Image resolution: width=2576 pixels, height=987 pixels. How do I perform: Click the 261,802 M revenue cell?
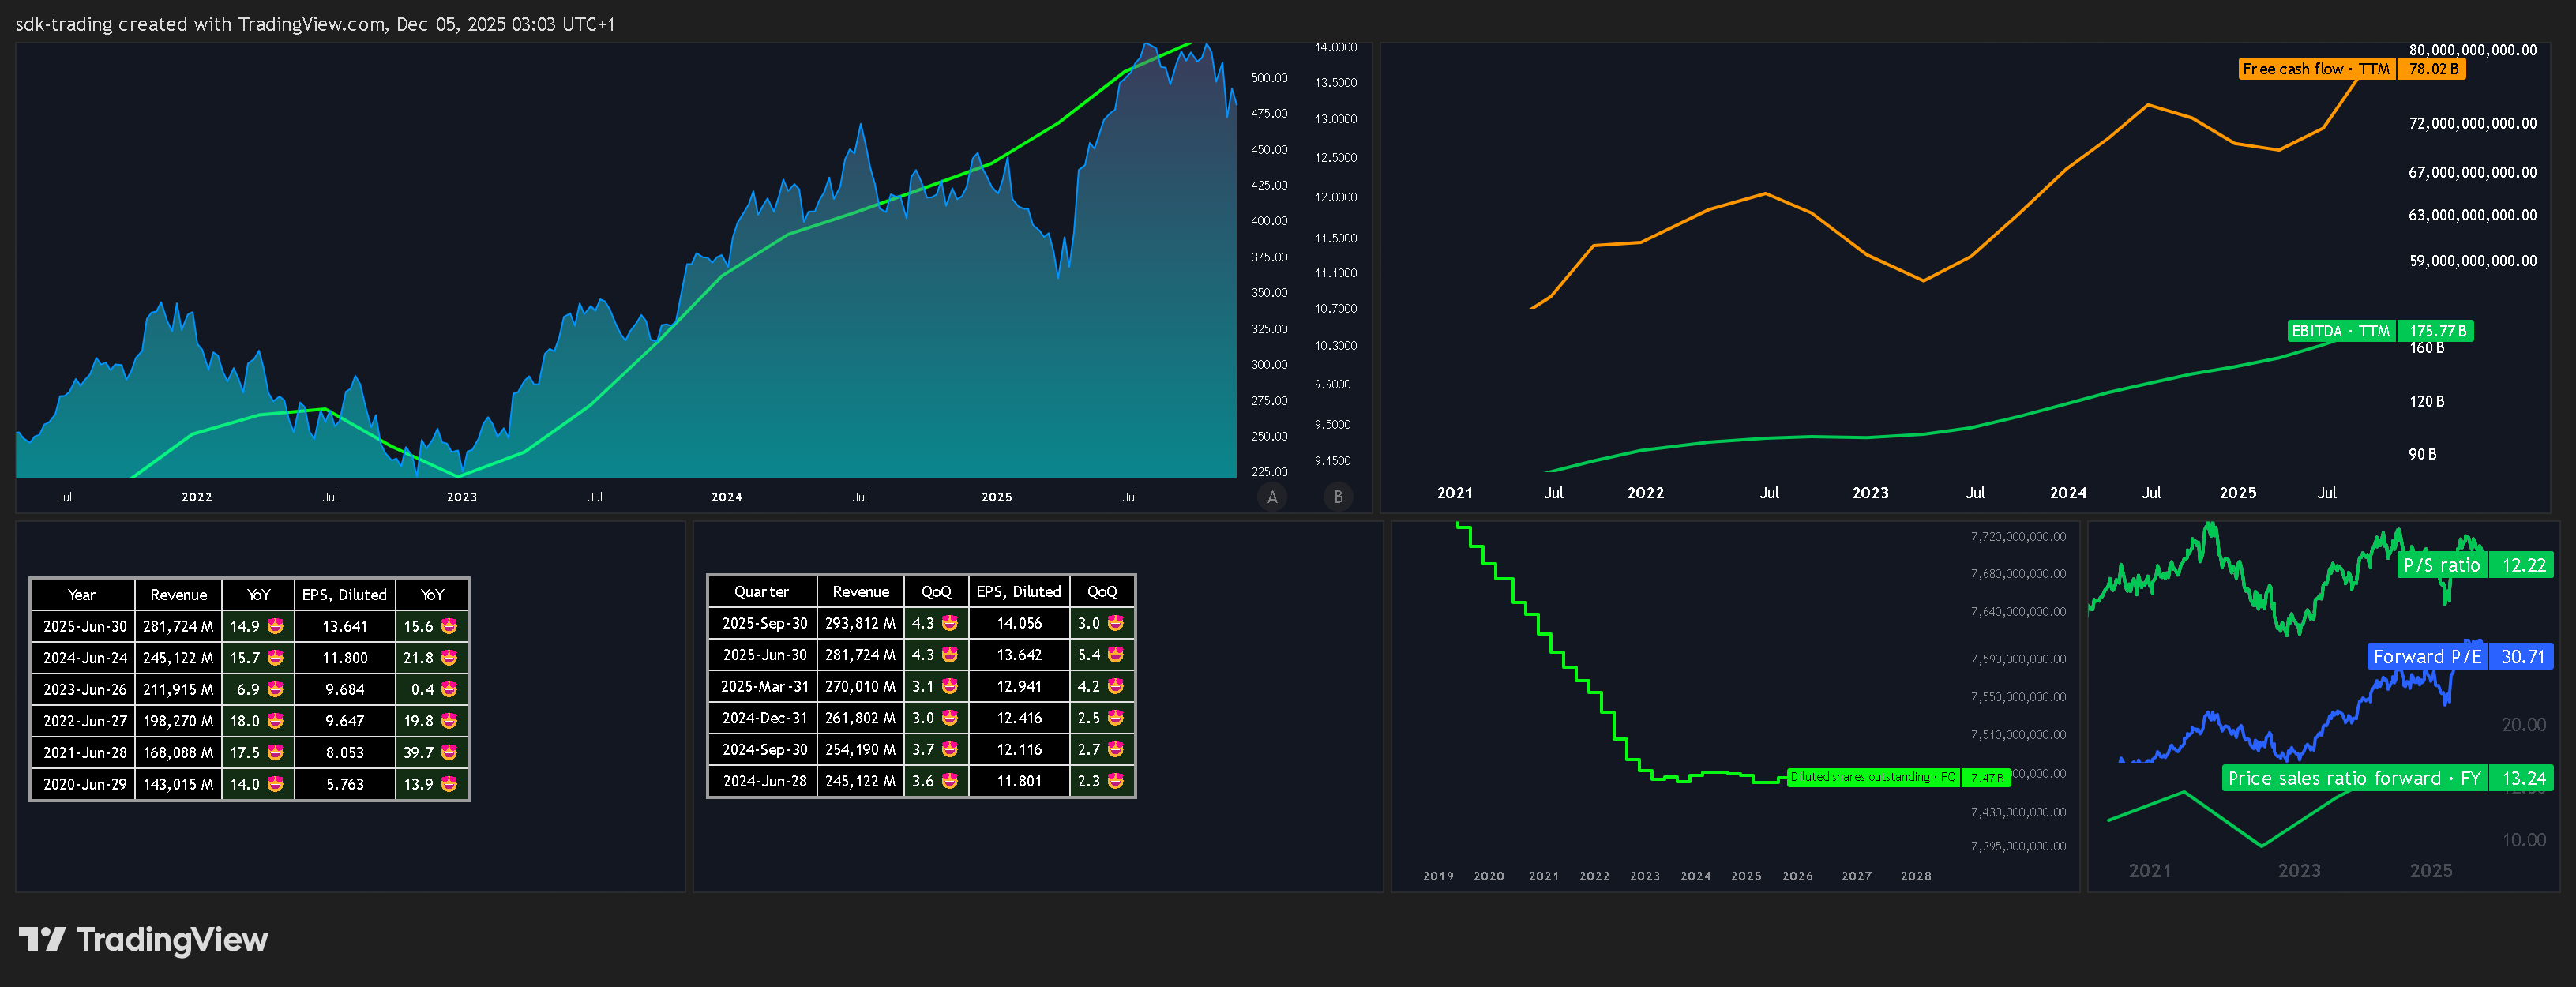pyautogui.click(x=860, y=718)
